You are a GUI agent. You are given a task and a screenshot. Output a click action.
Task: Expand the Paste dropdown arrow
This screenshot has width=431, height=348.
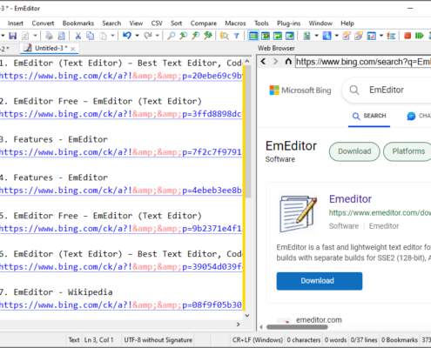pyautogui.click(x=112, y=36)
